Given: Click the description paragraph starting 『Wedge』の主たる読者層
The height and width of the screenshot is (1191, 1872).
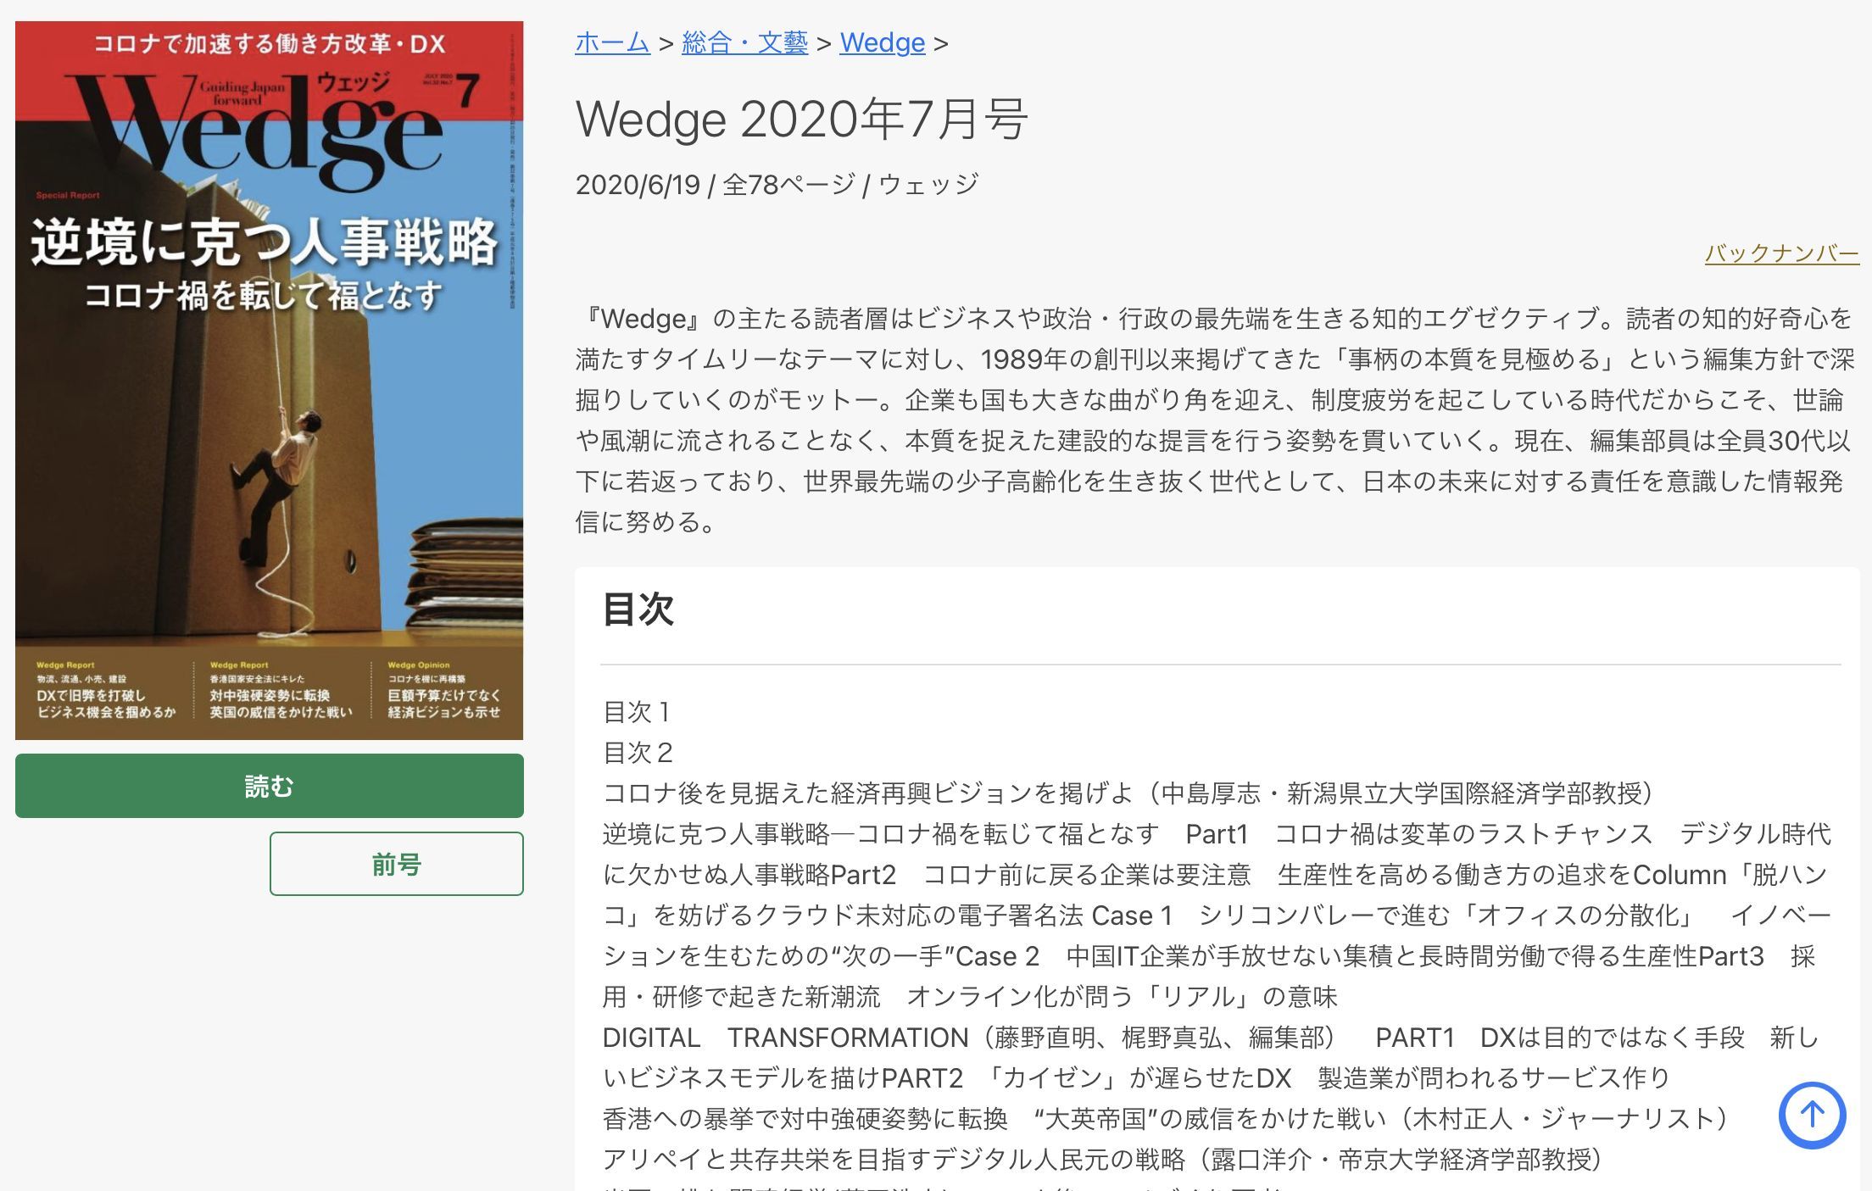Looking at the screenshot, I should [1216, 420].
